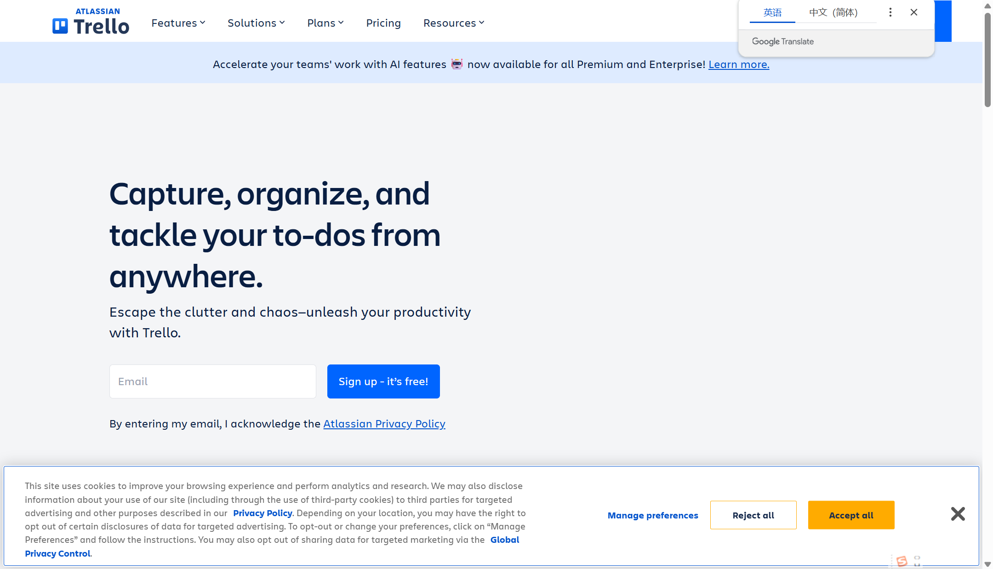Expand the Solutions dropdown menu
993x569 pixels.
[256, 23]
